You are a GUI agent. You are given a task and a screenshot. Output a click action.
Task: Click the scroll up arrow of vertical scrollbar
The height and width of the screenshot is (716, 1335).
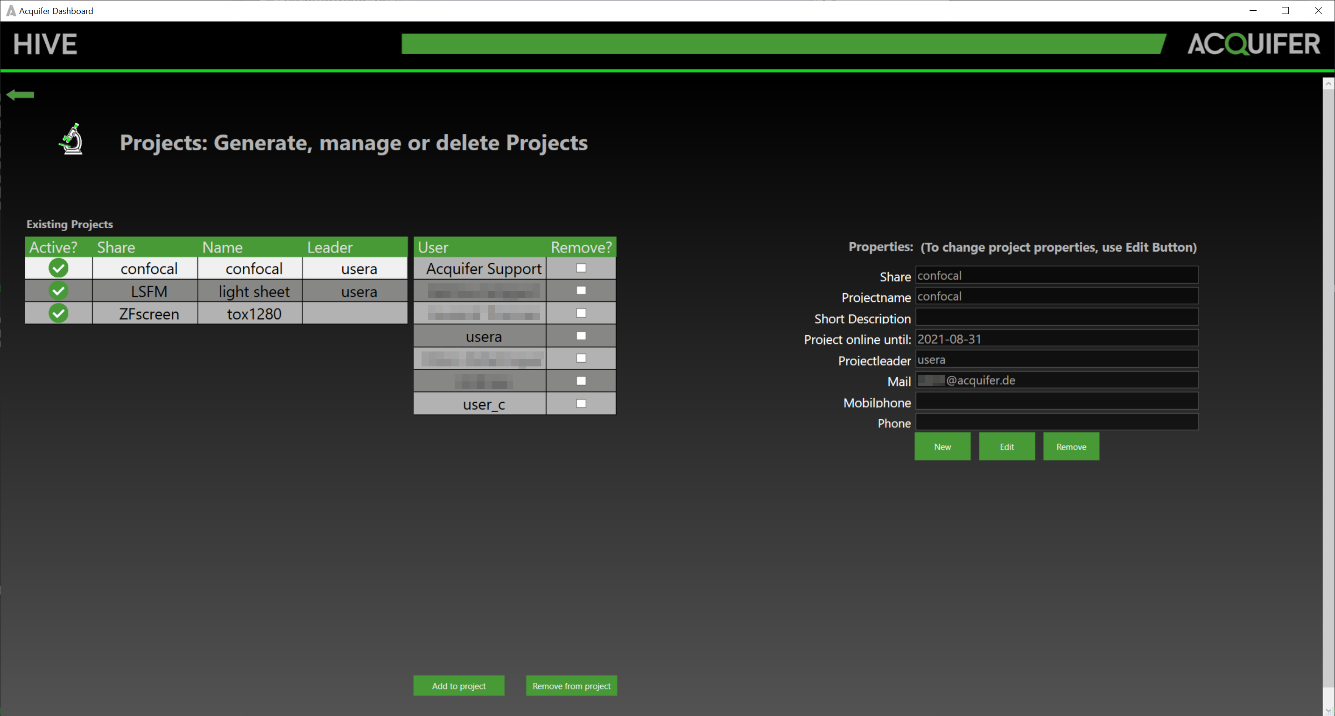click(1328, 83)
